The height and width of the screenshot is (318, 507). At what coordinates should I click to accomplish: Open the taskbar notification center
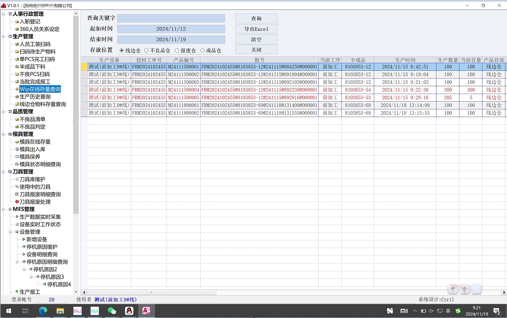pos(497,311)
